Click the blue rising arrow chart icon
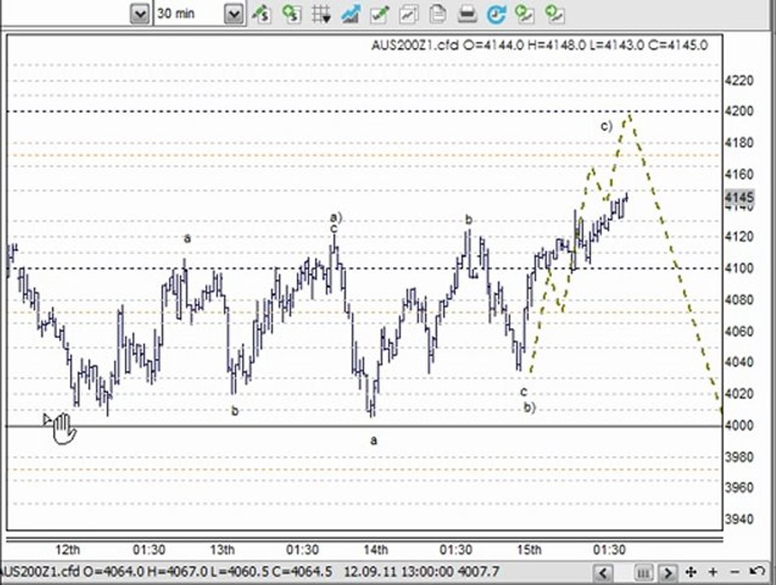 tap(350, 14)
